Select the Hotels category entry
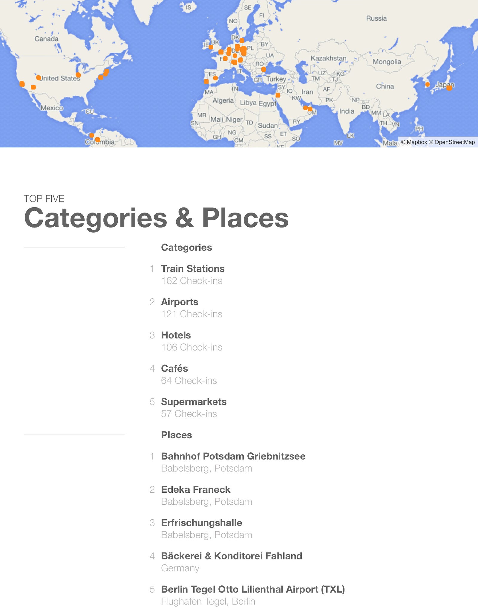The width and height of the screenshot is (478, 615). coord(176,335)
